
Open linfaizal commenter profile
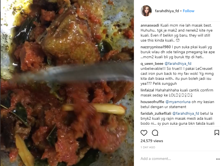coord(149,90)
